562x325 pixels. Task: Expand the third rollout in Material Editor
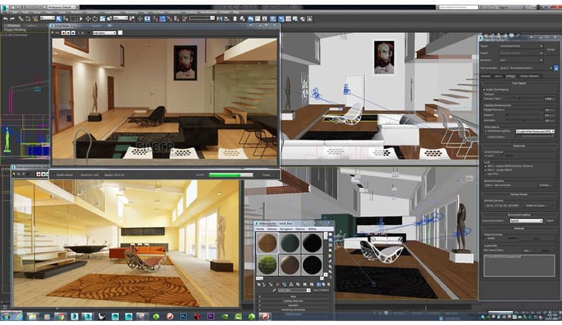(293, 306)
